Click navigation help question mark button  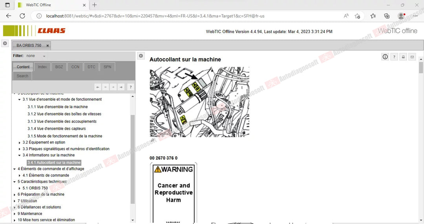tap(131, 87)
